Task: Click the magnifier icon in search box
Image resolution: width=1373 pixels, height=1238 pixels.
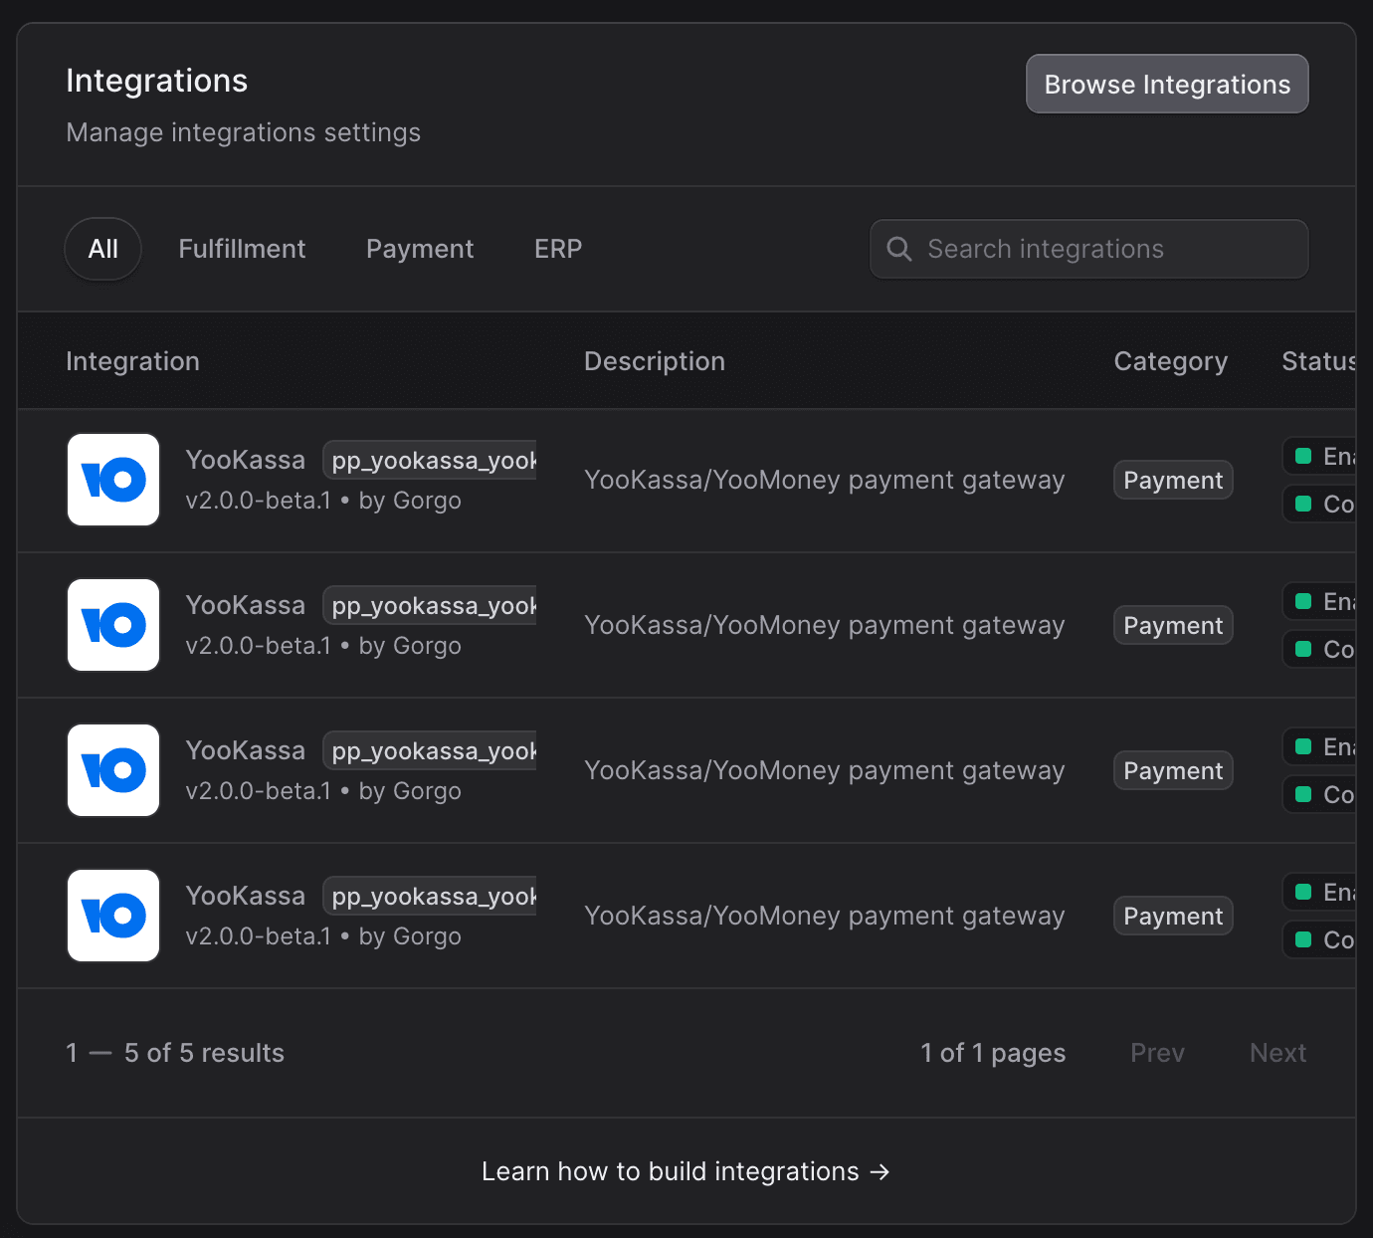Action: (x=899, y=249)
